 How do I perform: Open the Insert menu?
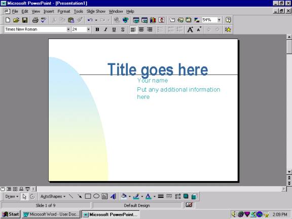(x=49, y=11)
